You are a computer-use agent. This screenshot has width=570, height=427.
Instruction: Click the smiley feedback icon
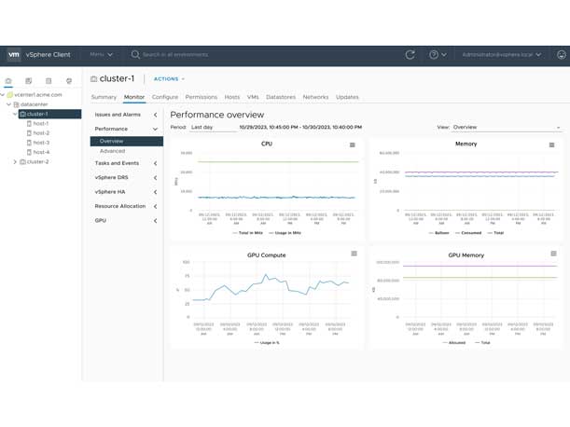tap(561, 55)
